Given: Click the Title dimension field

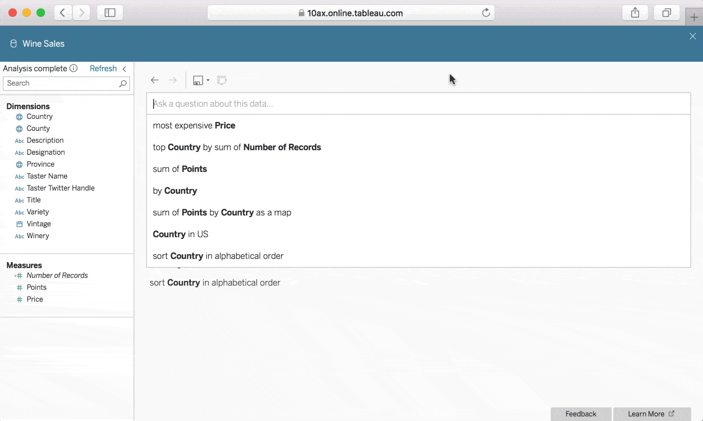Looking at the screenshot, I should pyautogui.click(x=34, y=200).
